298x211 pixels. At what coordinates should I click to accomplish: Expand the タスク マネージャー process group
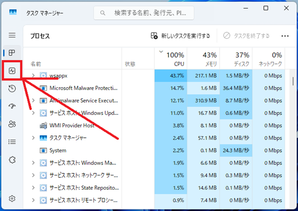(33, 138)
